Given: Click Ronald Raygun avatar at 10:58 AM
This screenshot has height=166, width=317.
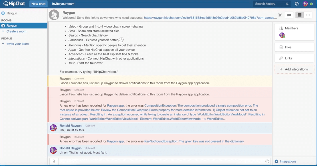Looking at the screenshot, I should click(53, 128).
